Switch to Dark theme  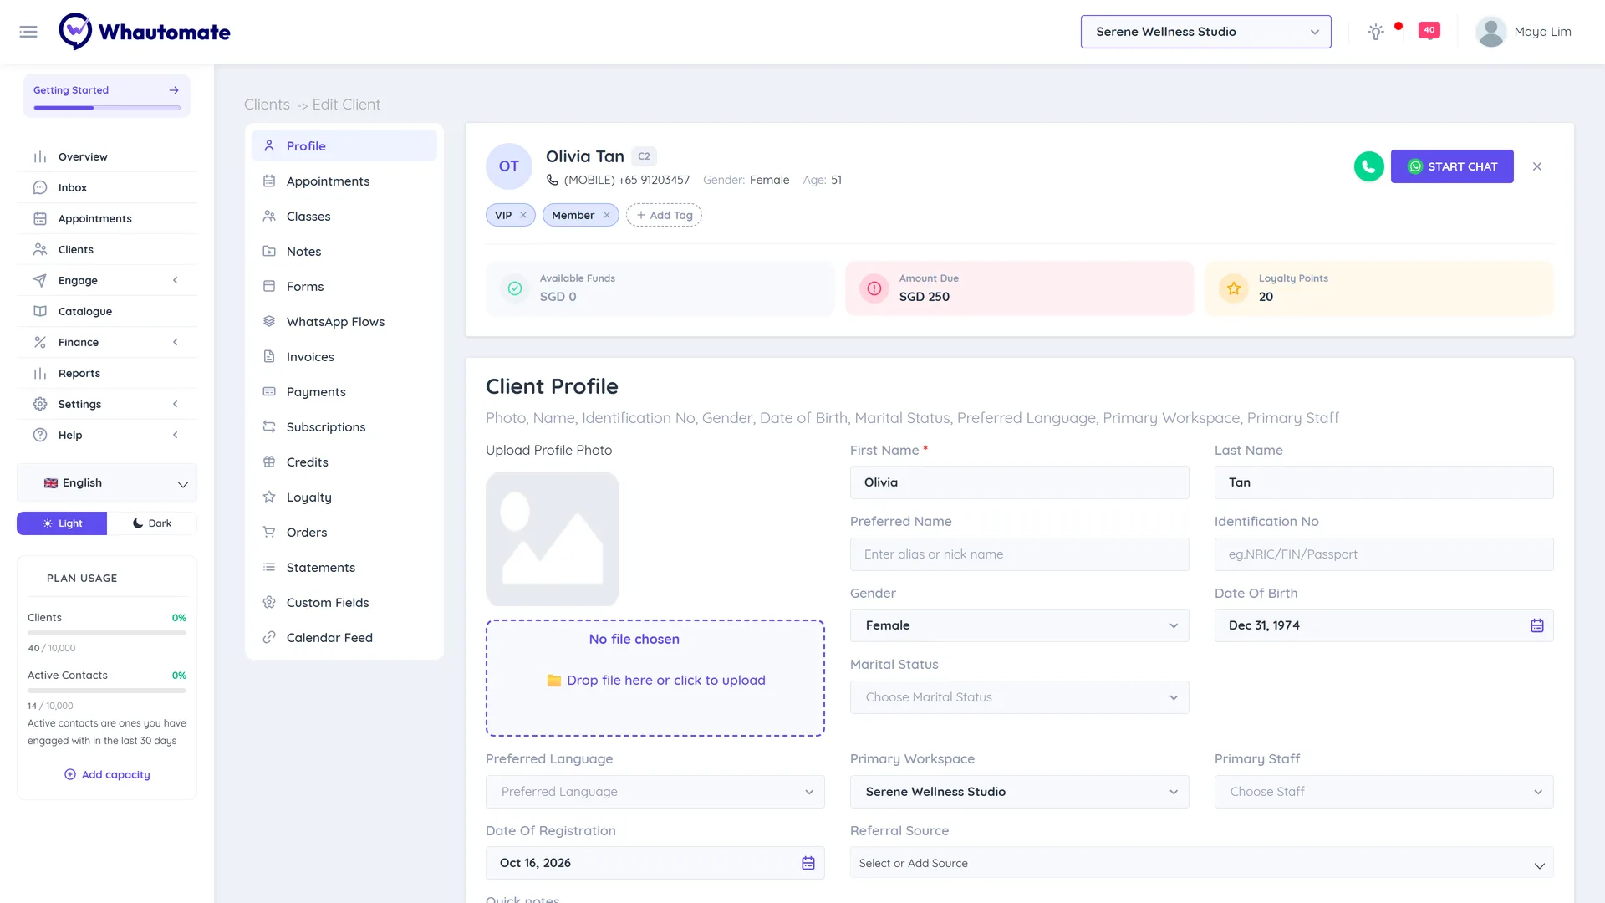[152, 523]
